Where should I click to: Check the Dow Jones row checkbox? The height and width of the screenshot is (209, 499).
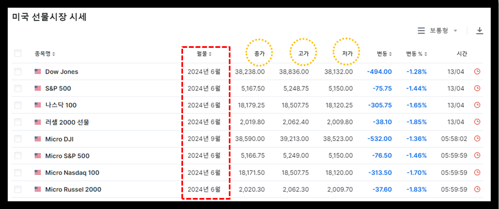18,71
